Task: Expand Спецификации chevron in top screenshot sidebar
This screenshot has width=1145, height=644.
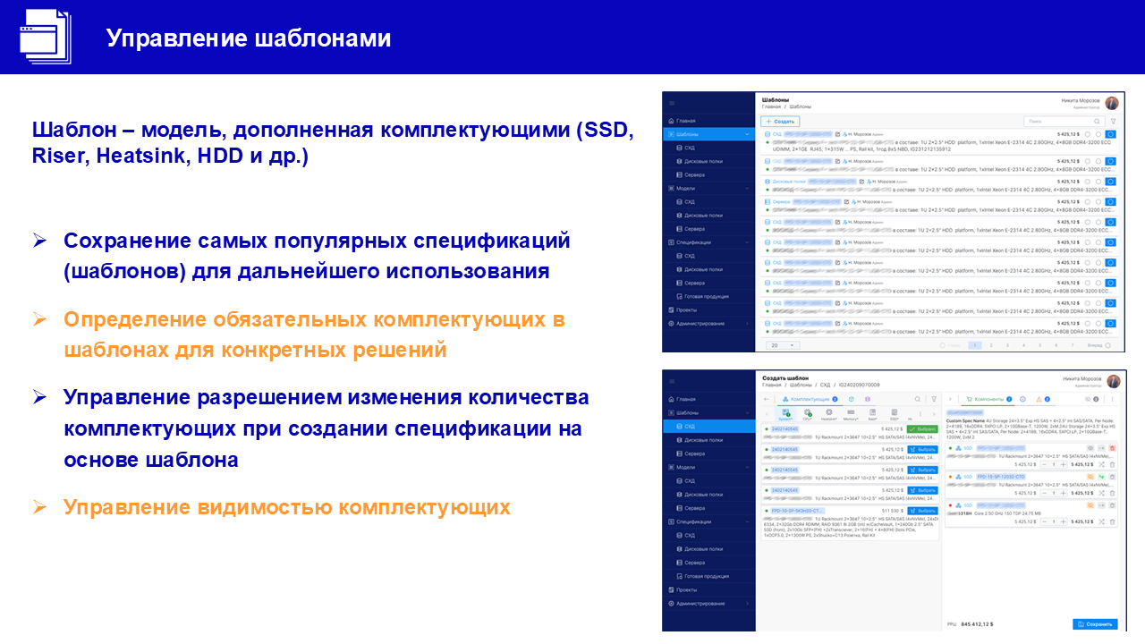Action: coord(747,242)
